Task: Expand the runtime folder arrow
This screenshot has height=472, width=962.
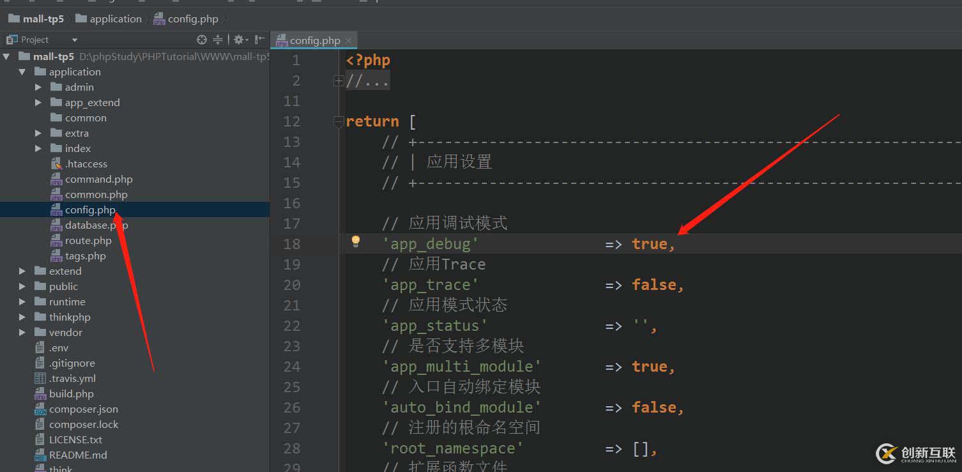Action: click(x=22, y=301)
